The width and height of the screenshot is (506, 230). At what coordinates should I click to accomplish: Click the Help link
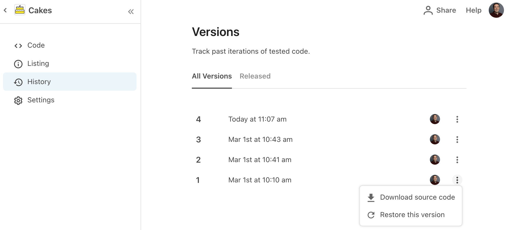[473, 10]
